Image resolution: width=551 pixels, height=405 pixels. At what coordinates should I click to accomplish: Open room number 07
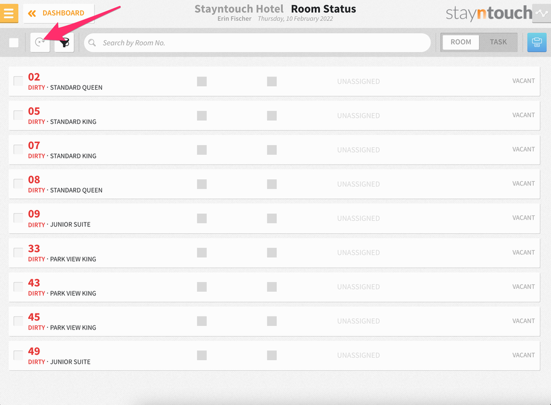pos(34,145)
